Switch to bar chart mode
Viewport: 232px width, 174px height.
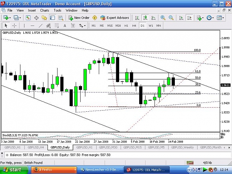[137, 18]
